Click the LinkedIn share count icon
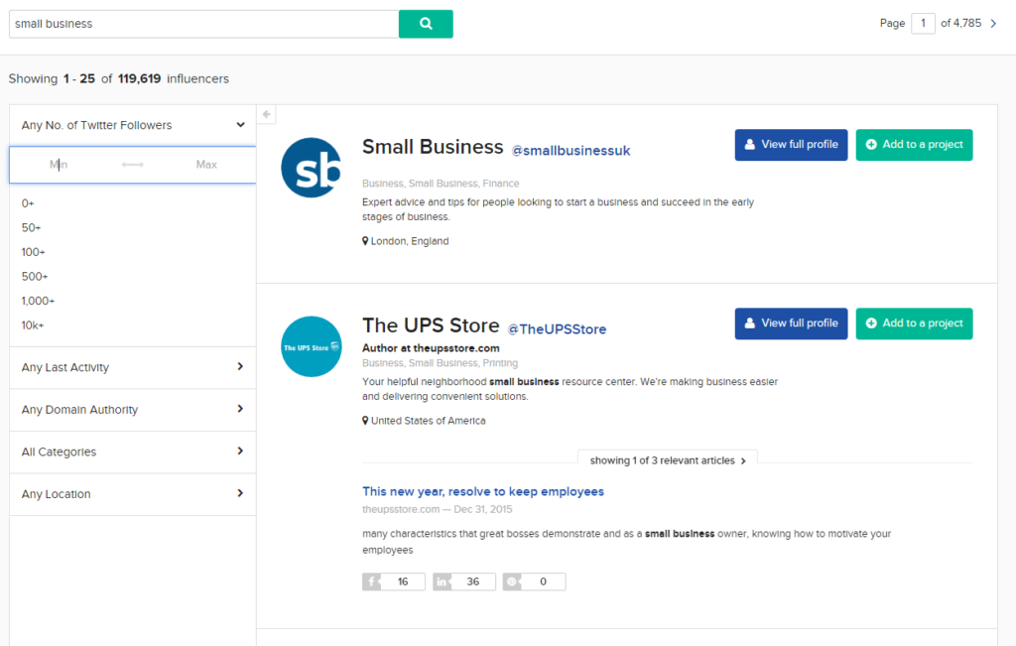 coord(442,581)
